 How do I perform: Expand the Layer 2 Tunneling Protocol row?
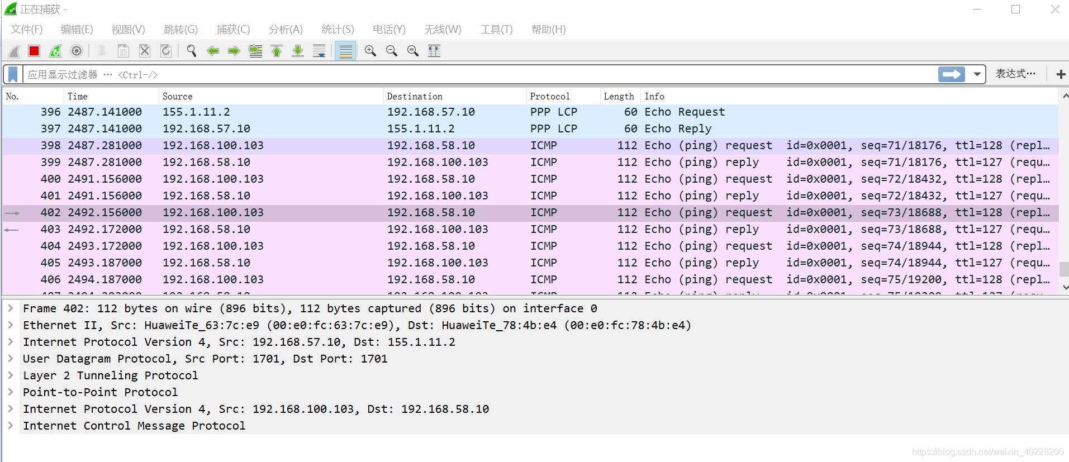[10, 375]
